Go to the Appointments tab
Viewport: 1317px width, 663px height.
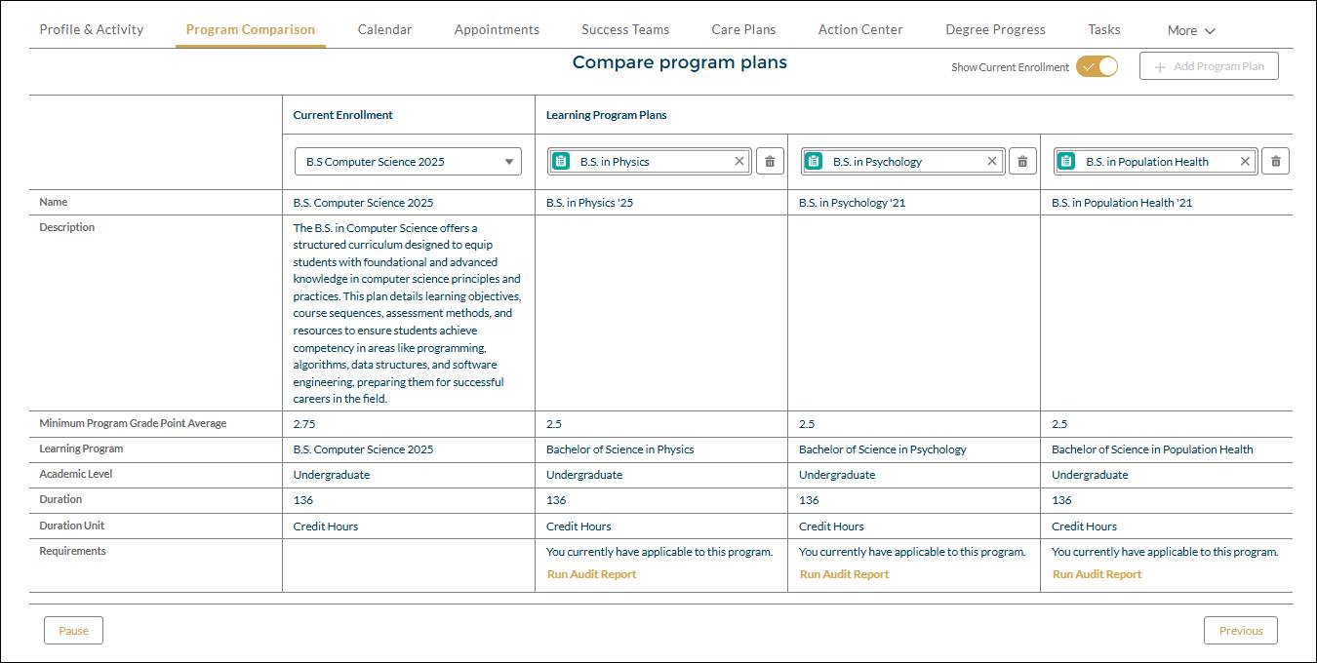[x=497, y=29]
